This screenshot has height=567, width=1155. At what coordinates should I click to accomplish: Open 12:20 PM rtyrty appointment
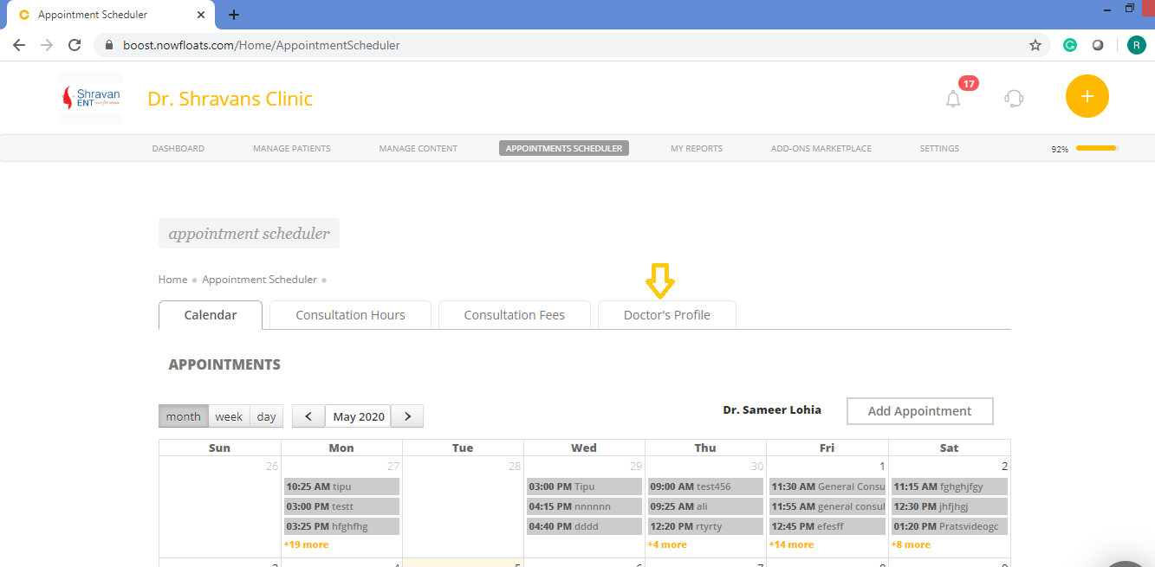click(705, 526)
